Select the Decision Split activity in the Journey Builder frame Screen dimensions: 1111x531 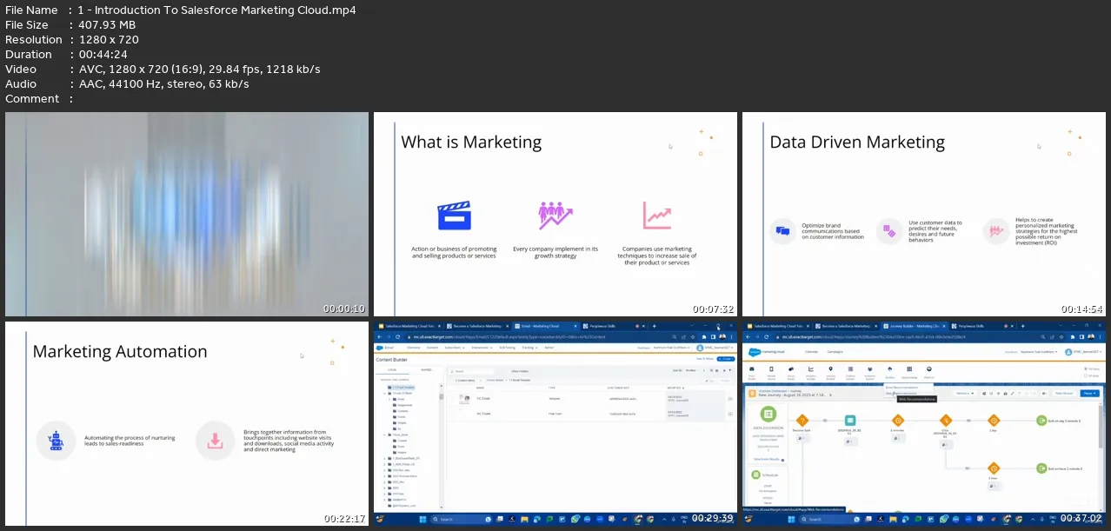pos(802,420)
